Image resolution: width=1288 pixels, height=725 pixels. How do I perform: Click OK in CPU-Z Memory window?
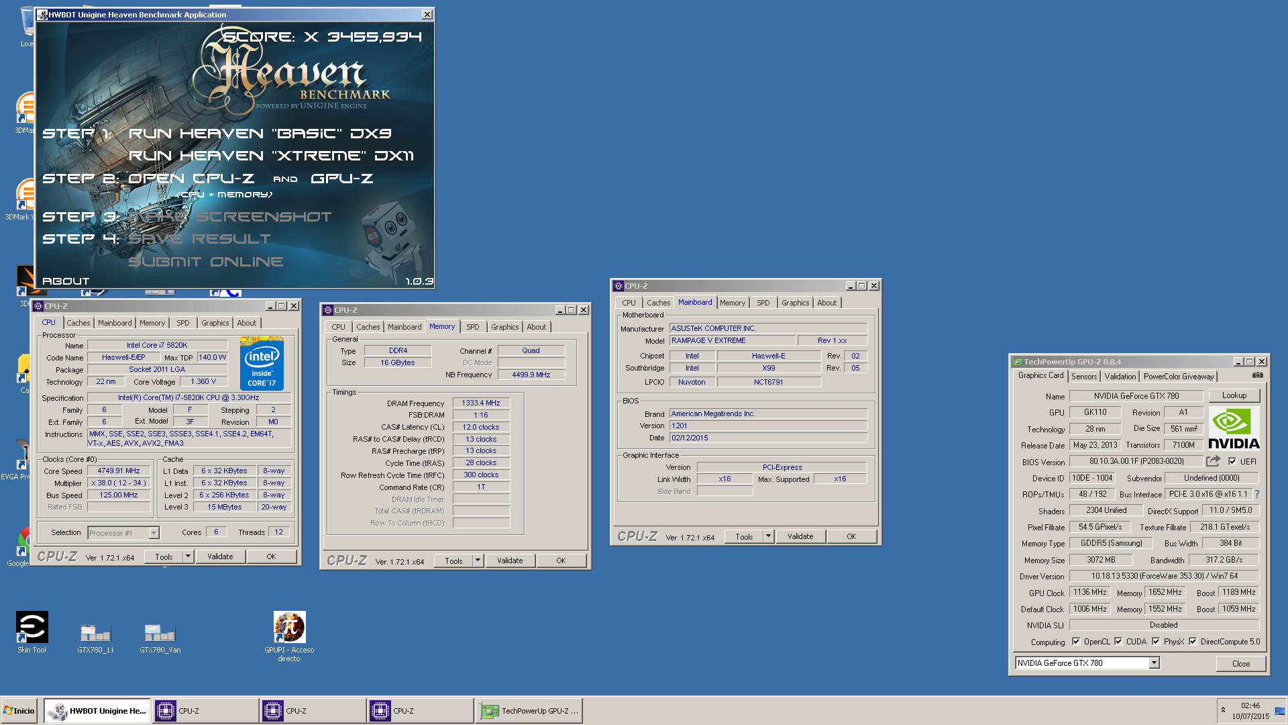point(561,561)
